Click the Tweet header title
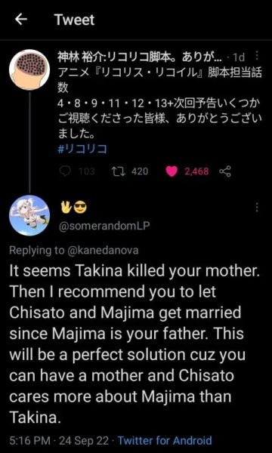Image resolution: width=272 pixels, height=453 pixels. [x=75, y=20]
